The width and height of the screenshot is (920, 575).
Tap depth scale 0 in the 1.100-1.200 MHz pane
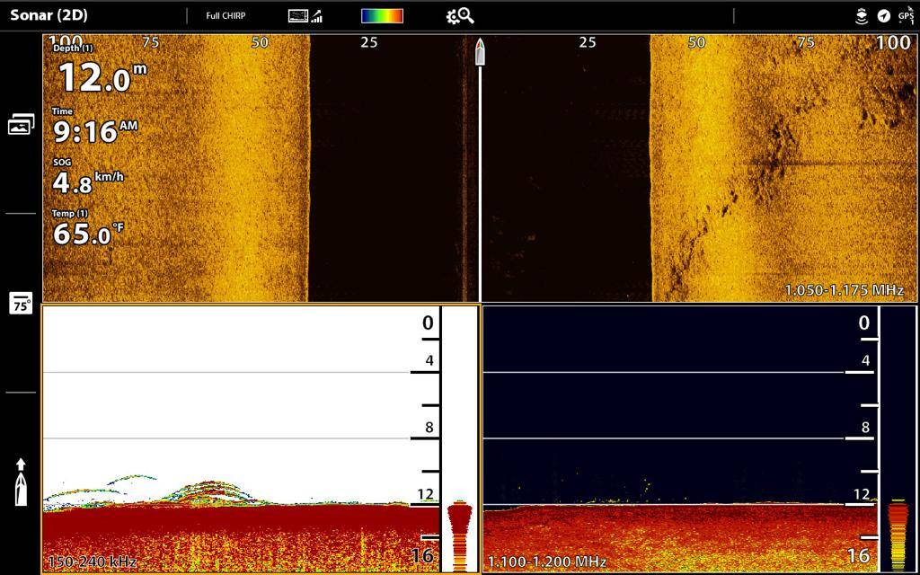pyautogui.click(x=864, y=323)
